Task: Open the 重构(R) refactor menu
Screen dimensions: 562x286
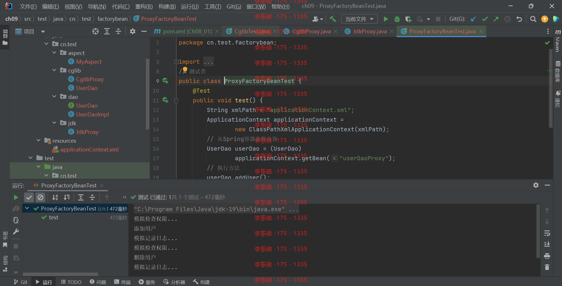Action: (144, 6)
